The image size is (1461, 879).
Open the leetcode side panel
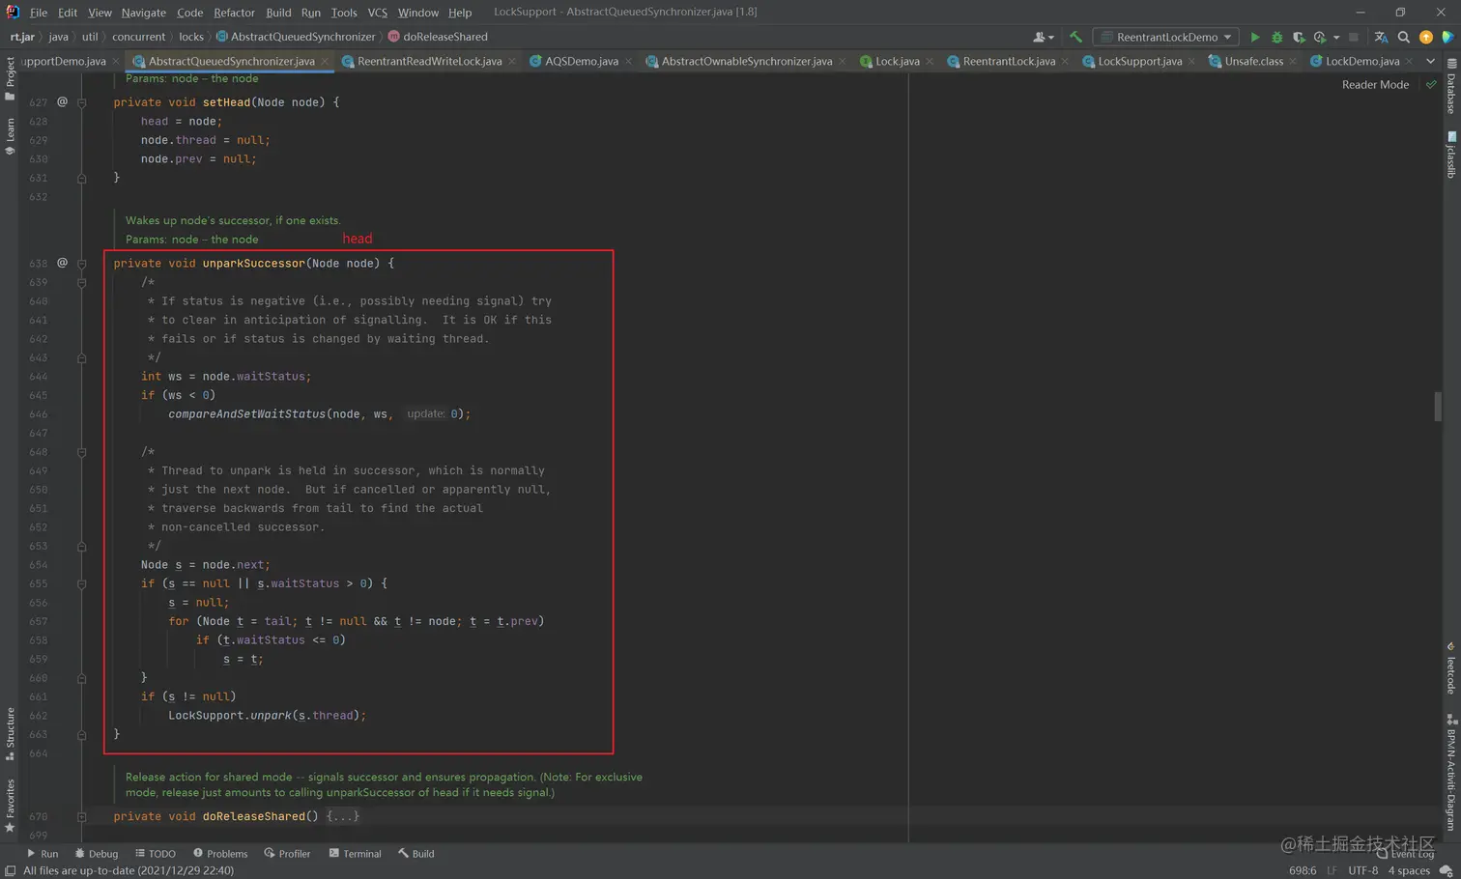coord(1451,669)
